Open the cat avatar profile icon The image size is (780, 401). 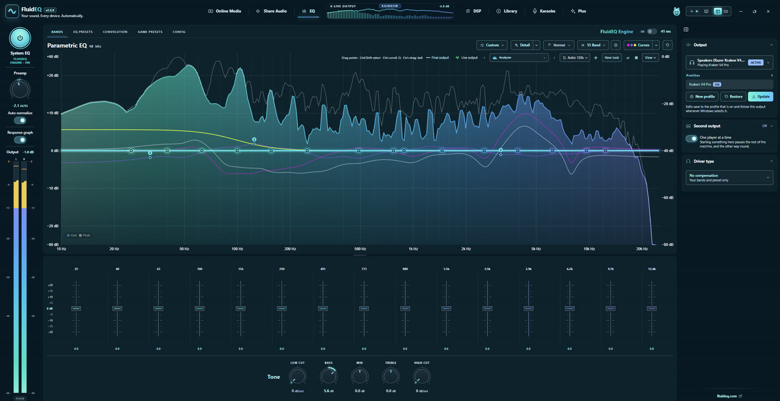pos(677,11)
